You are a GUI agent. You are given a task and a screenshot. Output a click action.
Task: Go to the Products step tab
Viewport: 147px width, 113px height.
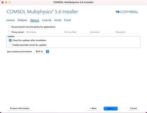click(x=22, y=20)
